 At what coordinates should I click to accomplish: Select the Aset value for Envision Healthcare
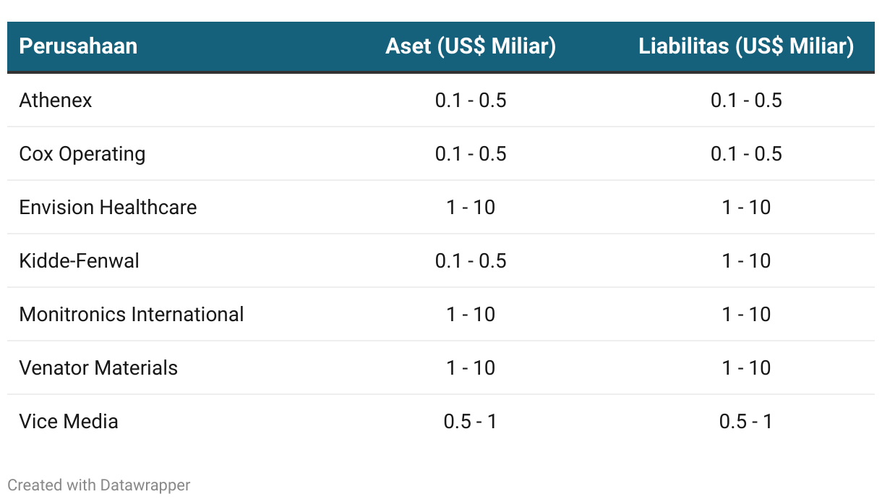tap(471, 207)
